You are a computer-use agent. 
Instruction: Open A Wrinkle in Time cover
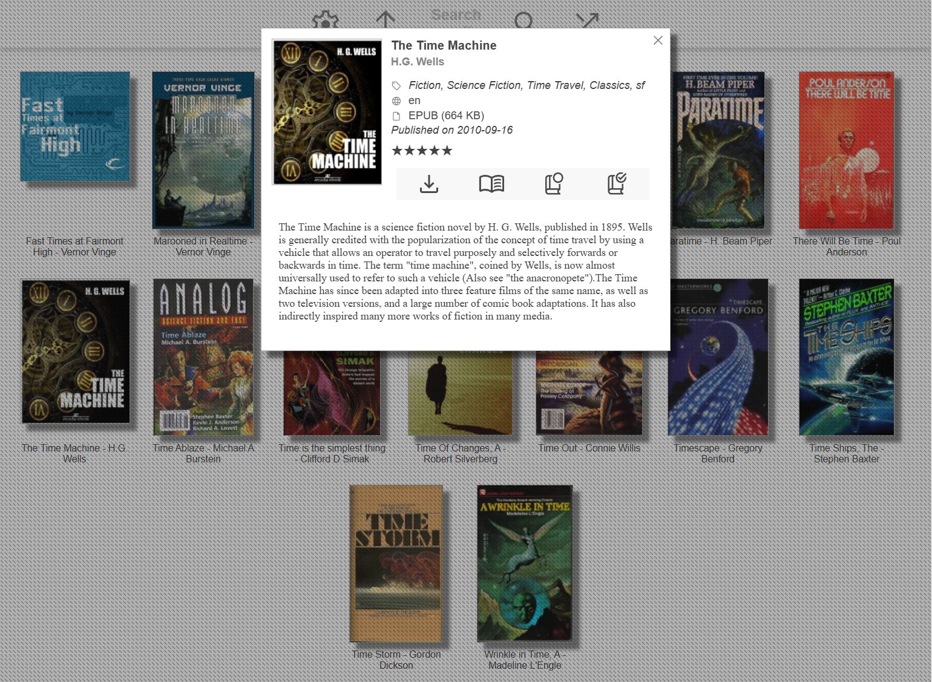(x=525, y=563)
